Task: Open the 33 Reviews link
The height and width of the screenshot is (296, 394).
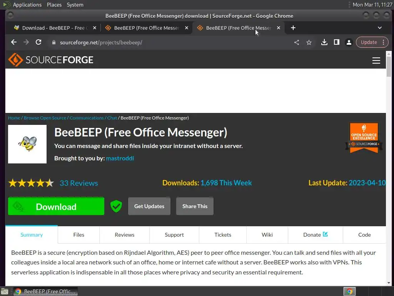Action: pos(78,183)
